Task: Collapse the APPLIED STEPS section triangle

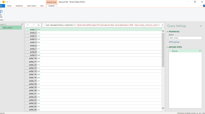Action: coord(167,47)
